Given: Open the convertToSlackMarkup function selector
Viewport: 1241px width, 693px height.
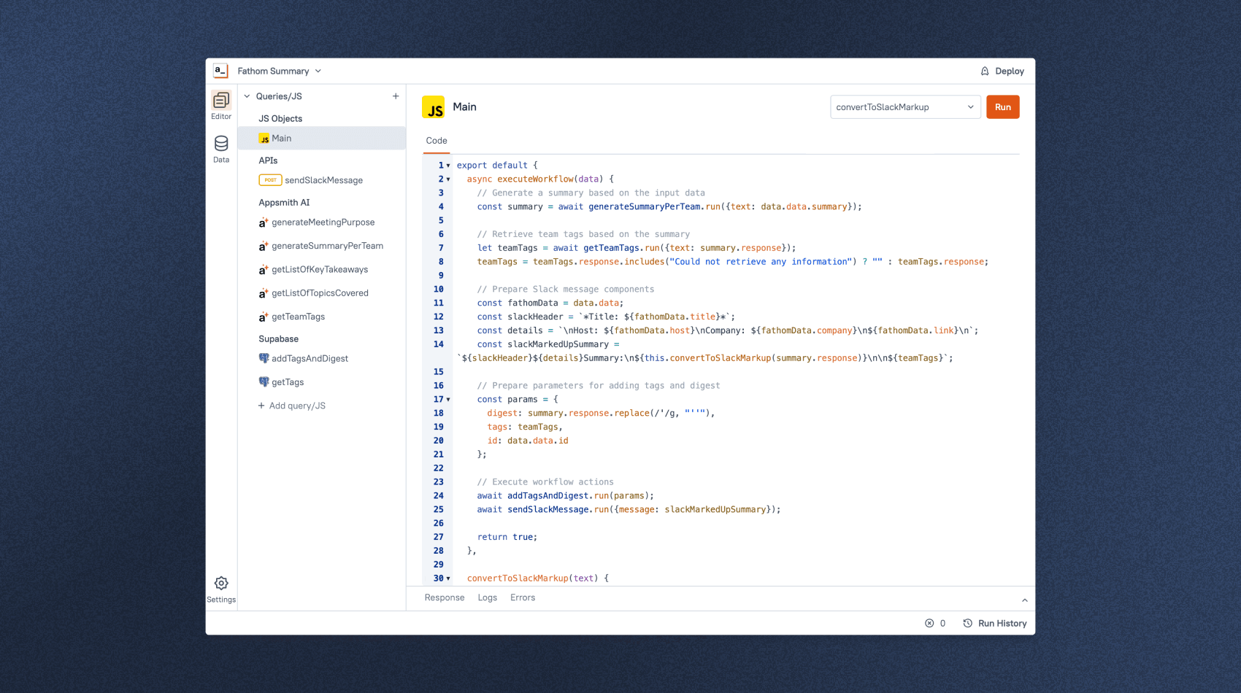Looking at the screenshot, I should tap(904, 107).
